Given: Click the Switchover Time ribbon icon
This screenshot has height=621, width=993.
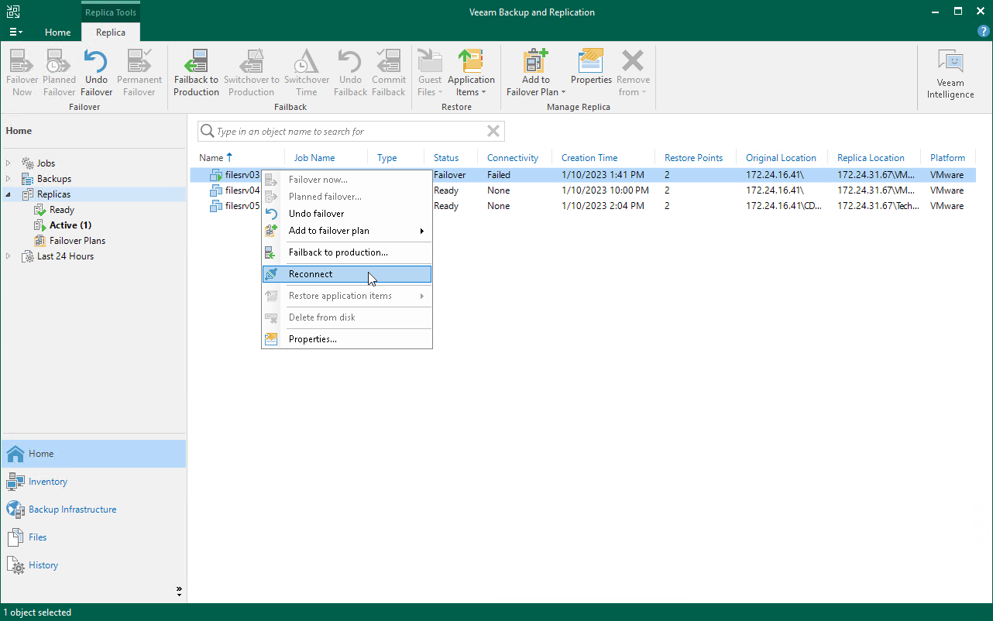Looking at the screenshot, I should click(307, 74).
